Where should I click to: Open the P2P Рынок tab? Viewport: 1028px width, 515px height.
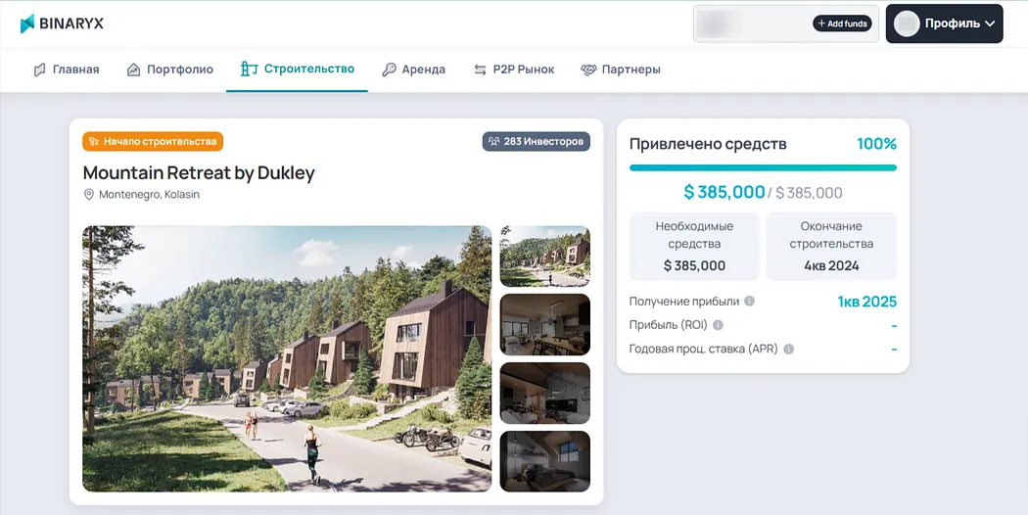514,69
